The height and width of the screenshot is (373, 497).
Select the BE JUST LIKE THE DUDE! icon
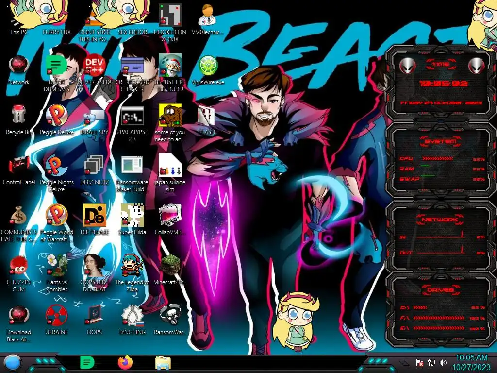170,73
